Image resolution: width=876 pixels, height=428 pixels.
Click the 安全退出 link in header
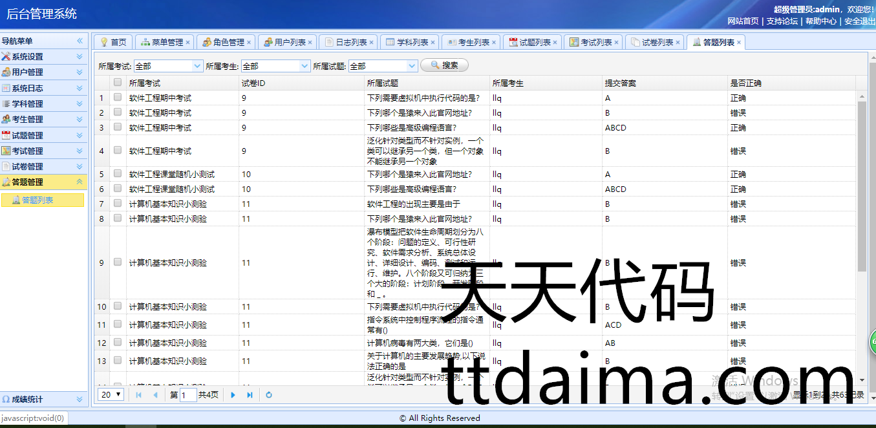point(859,21)
